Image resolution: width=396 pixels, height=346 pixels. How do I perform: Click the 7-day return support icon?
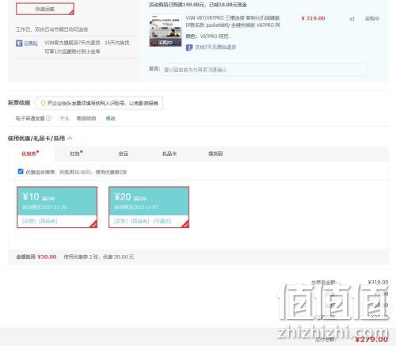189,48
